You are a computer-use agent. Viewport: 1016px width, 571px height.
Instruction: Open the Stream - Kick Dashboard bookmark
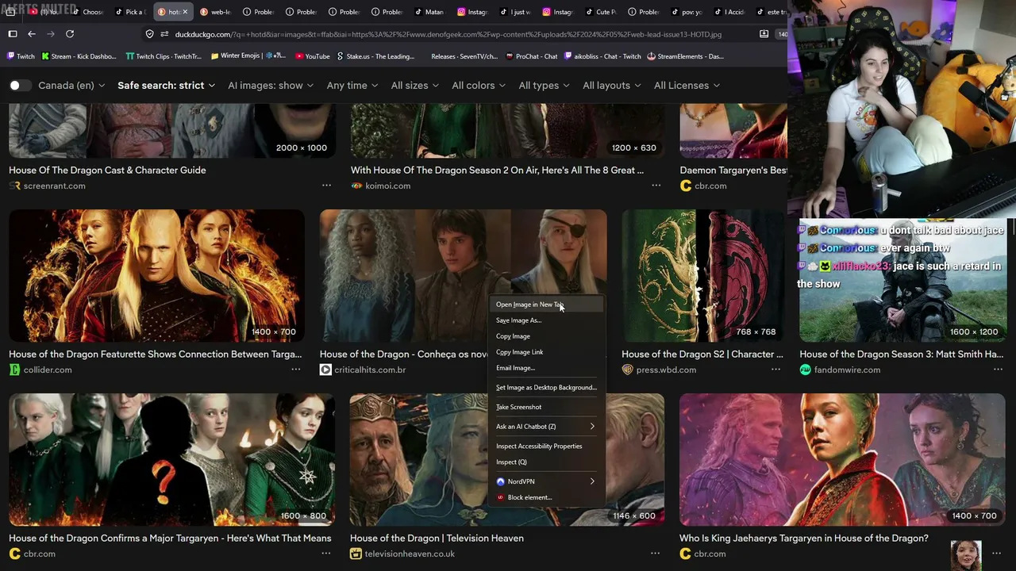point(79,56)
